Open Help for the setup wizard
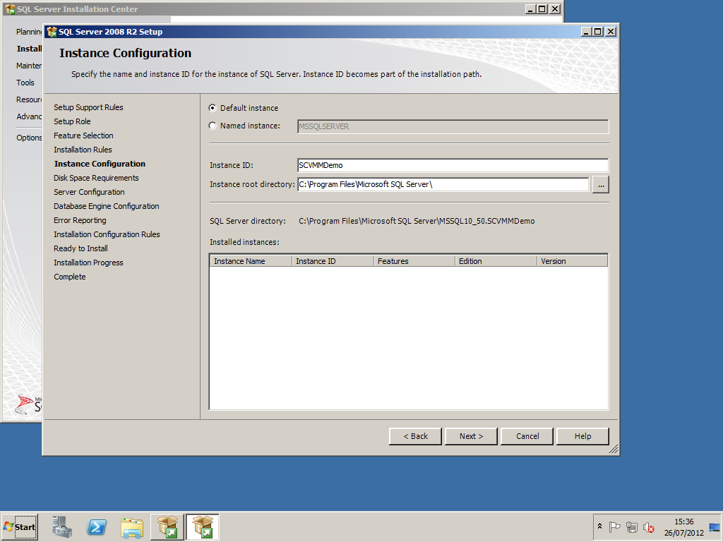Screen dimensions: 723x542 pyautogui.click(x=582, y=436)
